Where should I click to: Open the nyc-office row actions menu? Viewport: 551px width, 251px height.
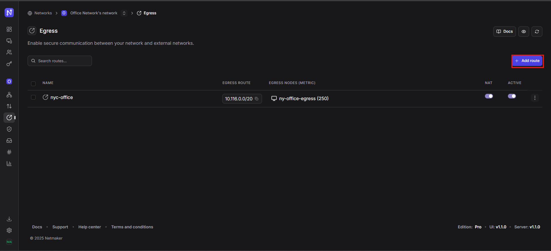535,98
